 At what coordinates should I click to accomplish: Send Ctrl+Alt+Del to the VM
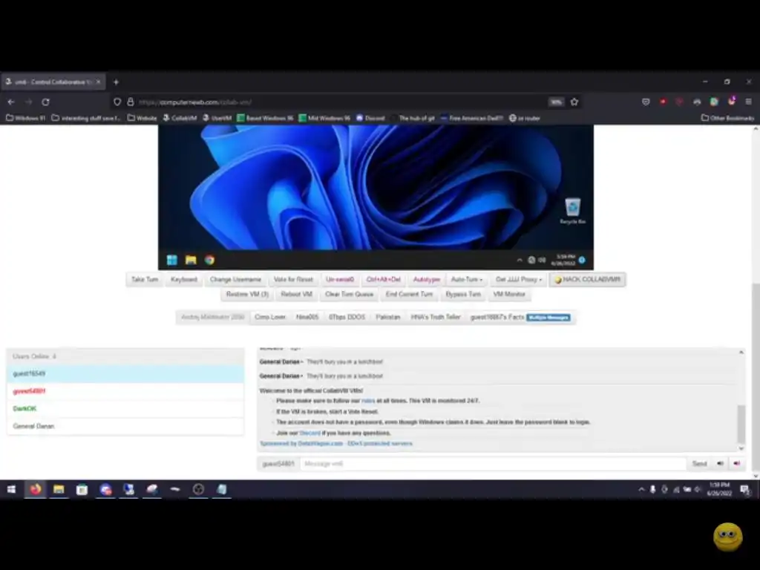click(x=384, y=280)
